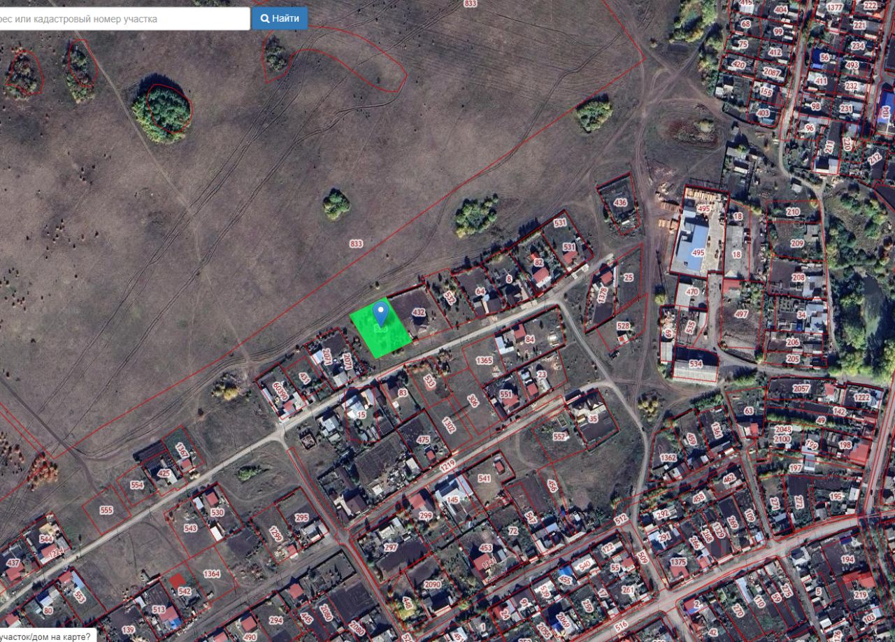
Task: Select parcel labeled 2090
Action: pyautogui.click(x=433, y=585)
